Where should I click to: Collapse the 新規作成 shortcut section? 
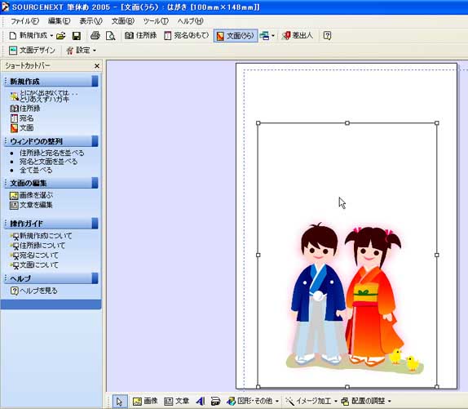(x=51, y=82)
